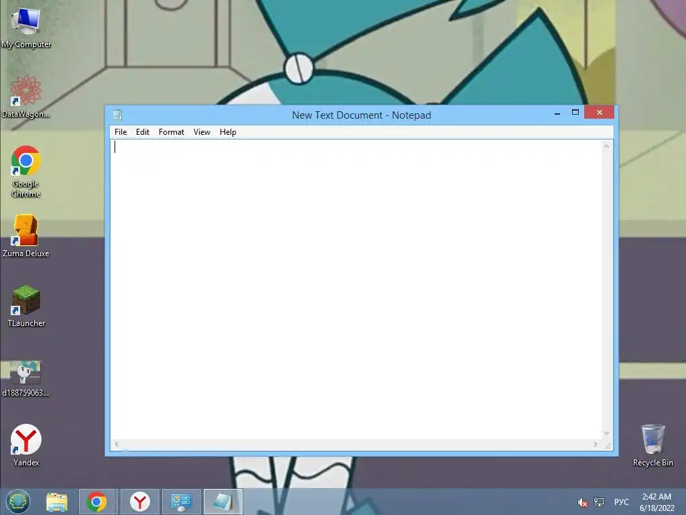The width and height of the screenshot is (686, 515).
Task: Select the My Computer desktop icon
Action: click(x=26, y=28)
